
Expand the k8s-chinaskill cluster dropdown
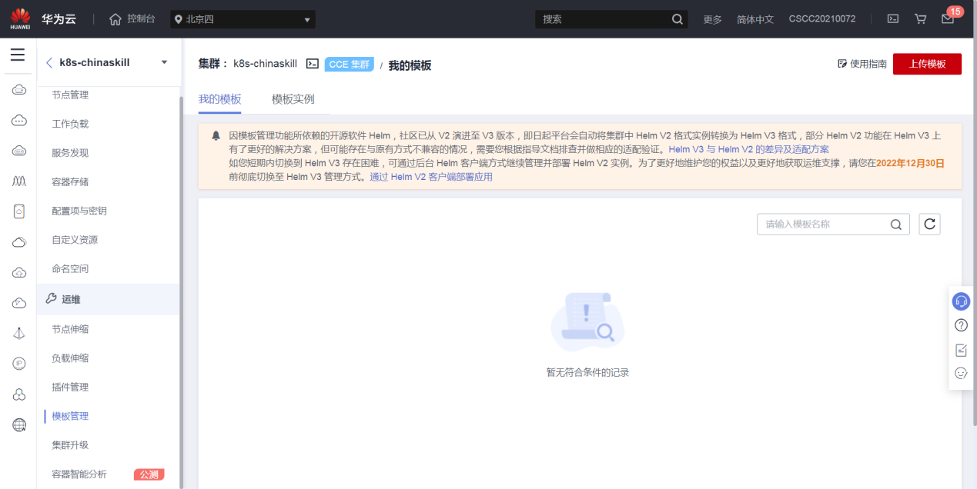(x=164, y=63)
